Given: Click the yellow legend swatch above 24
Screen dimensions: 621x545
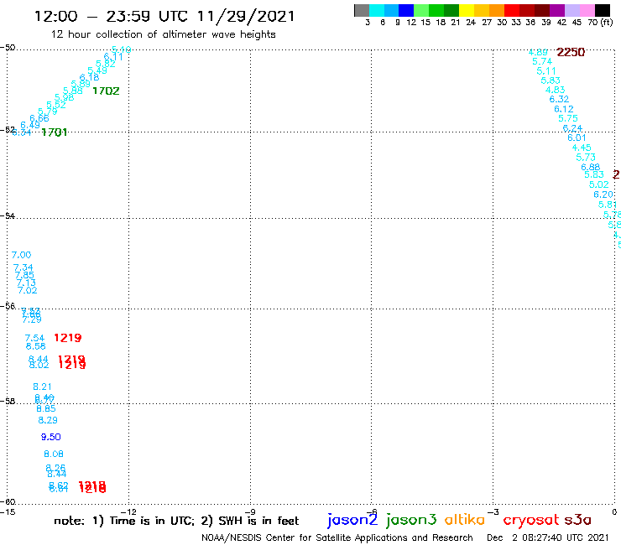Looking at the screenshot, I should 467,10.
